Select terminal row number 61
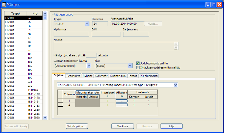225x133 pixels. 24,30
